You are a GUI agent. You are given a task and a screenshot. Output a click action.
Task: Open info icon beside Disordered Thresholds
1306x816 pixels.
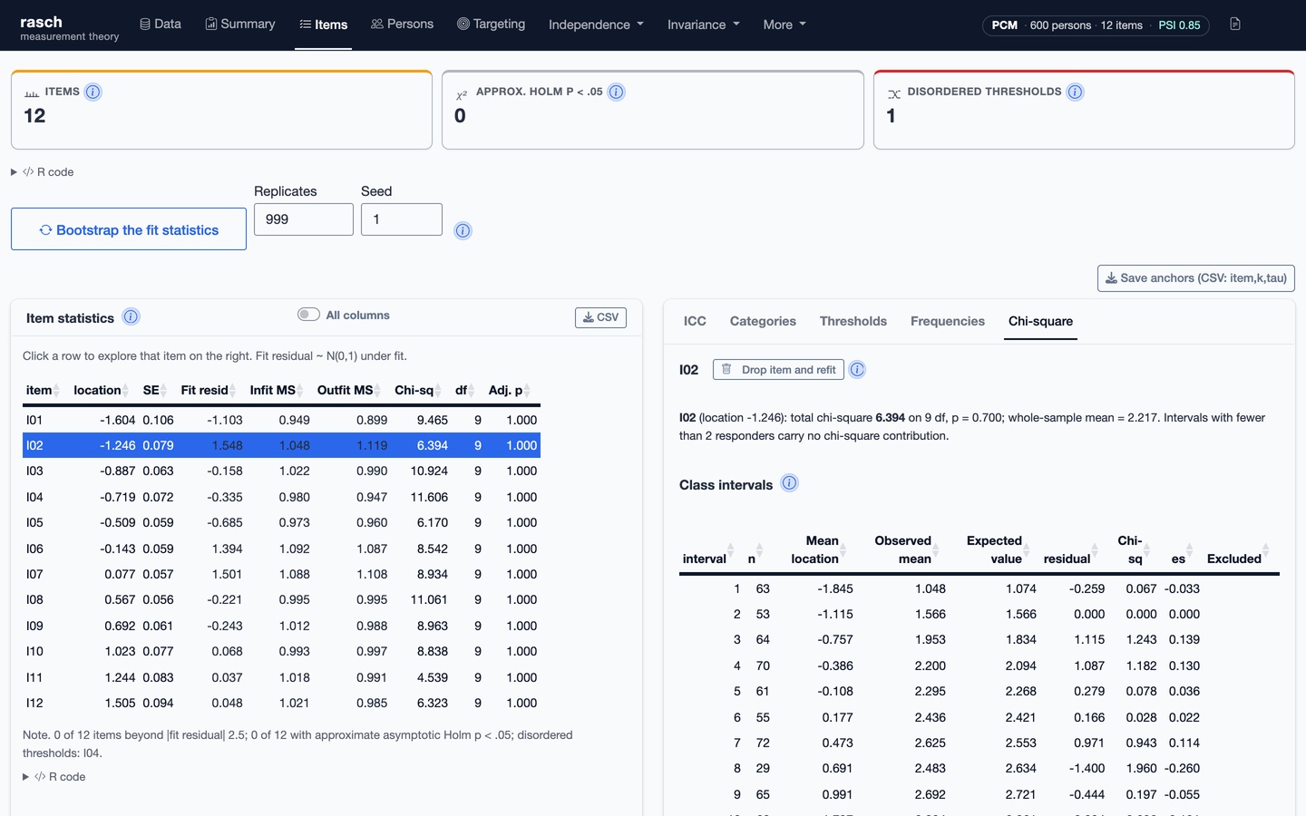[x=1076, y=92]
